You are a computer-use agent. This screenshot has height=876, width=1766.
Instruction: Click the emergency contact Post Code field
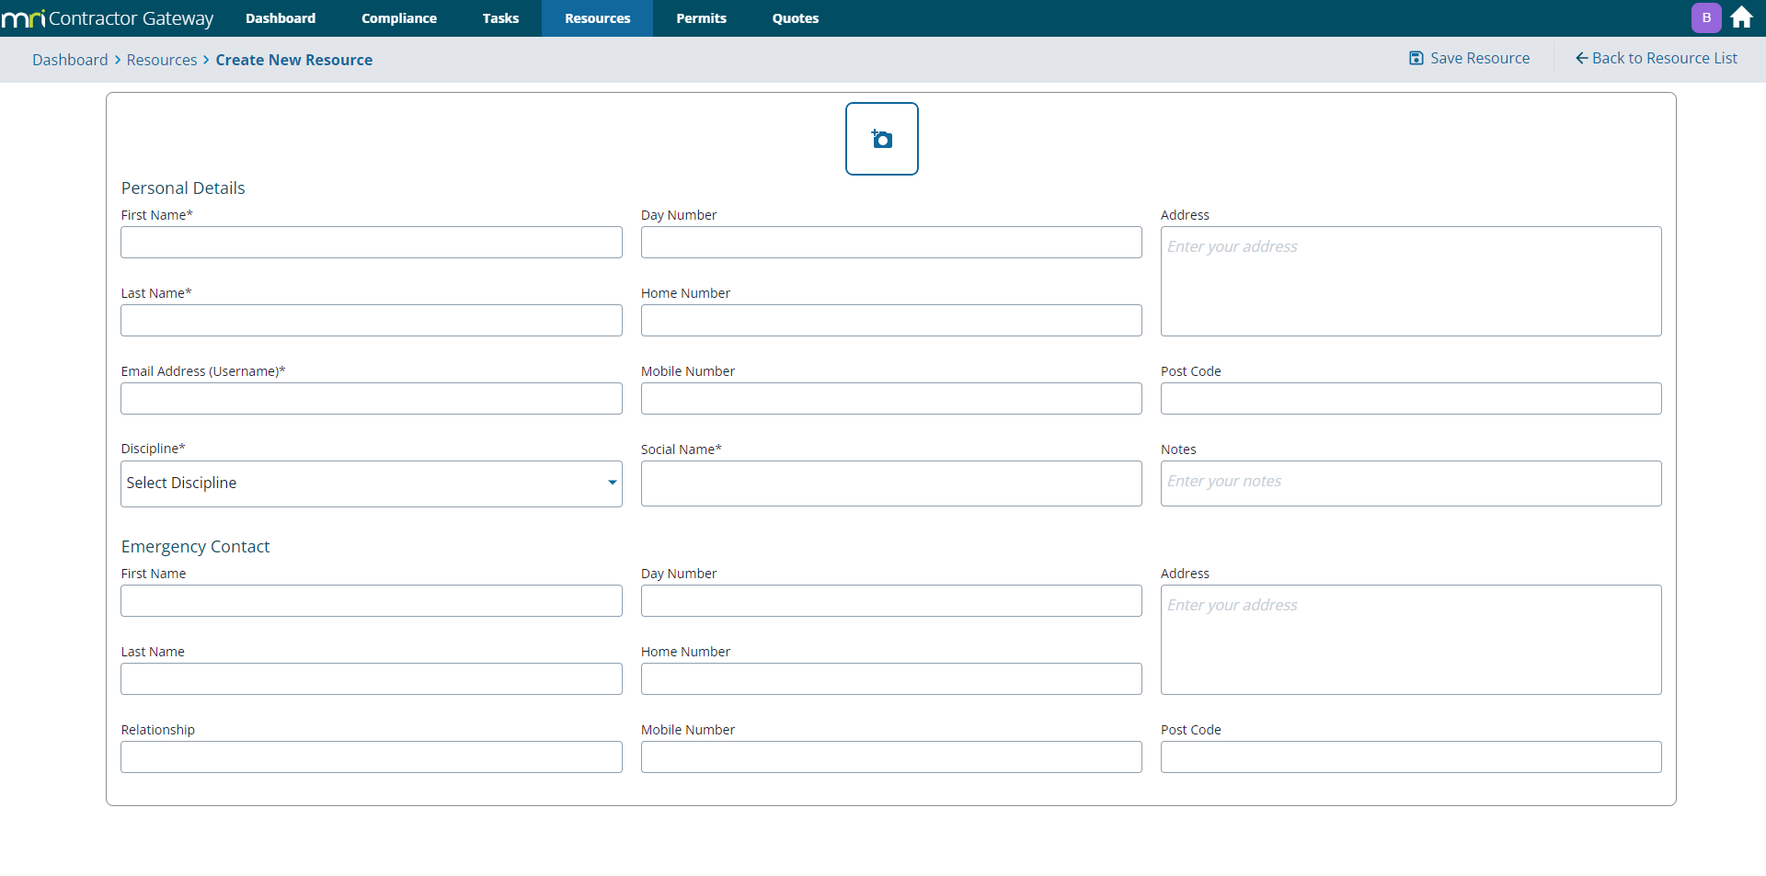coord(1410,757)
